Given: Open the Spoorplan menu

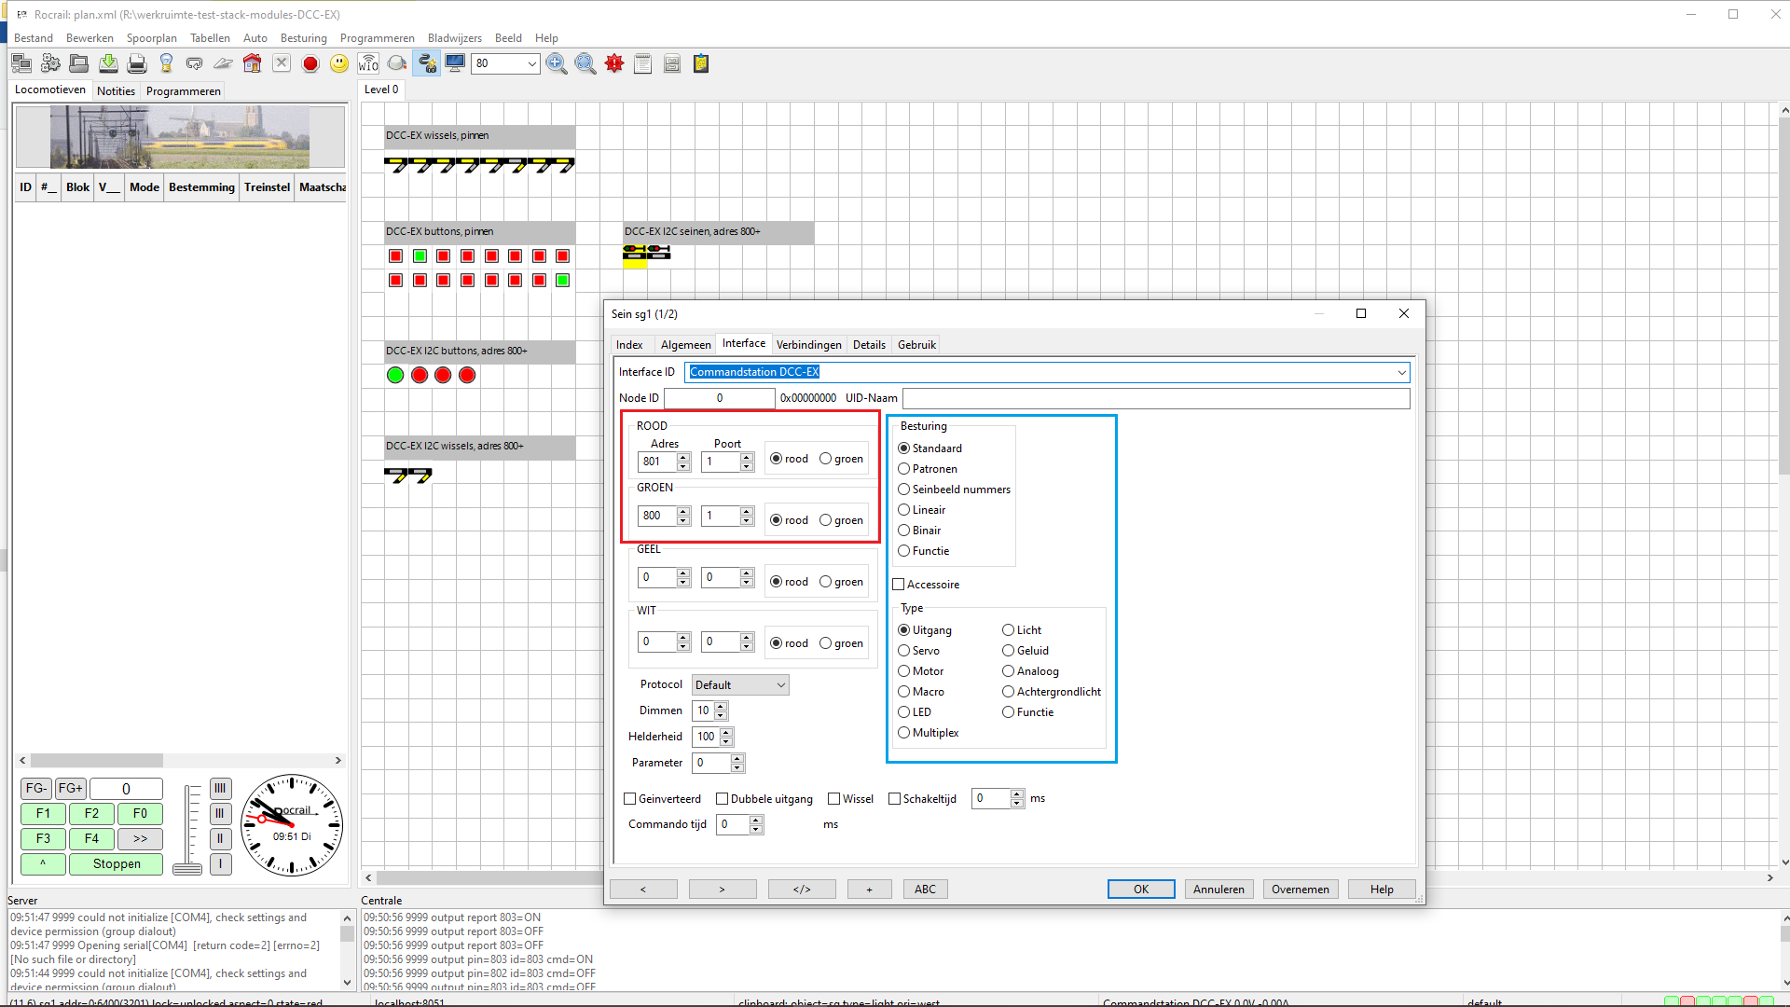Looking at the screenshot, I should point(151,38).
